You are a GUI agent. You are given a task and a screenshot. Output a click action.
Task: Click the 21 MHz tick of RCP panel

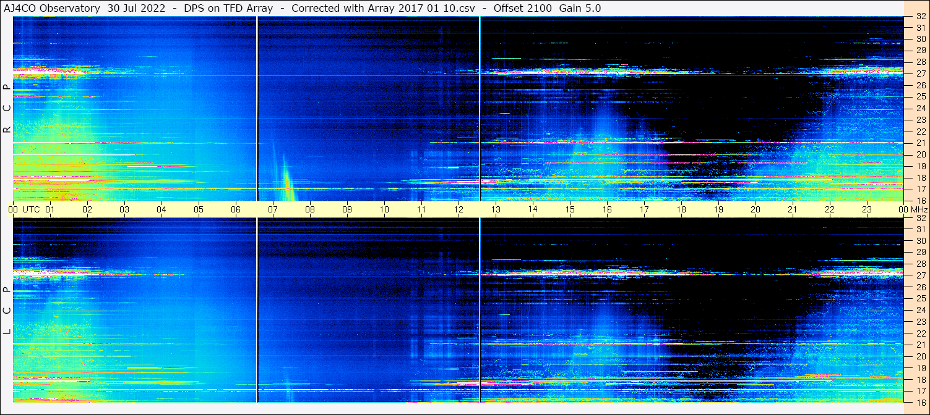coord(920,143)
